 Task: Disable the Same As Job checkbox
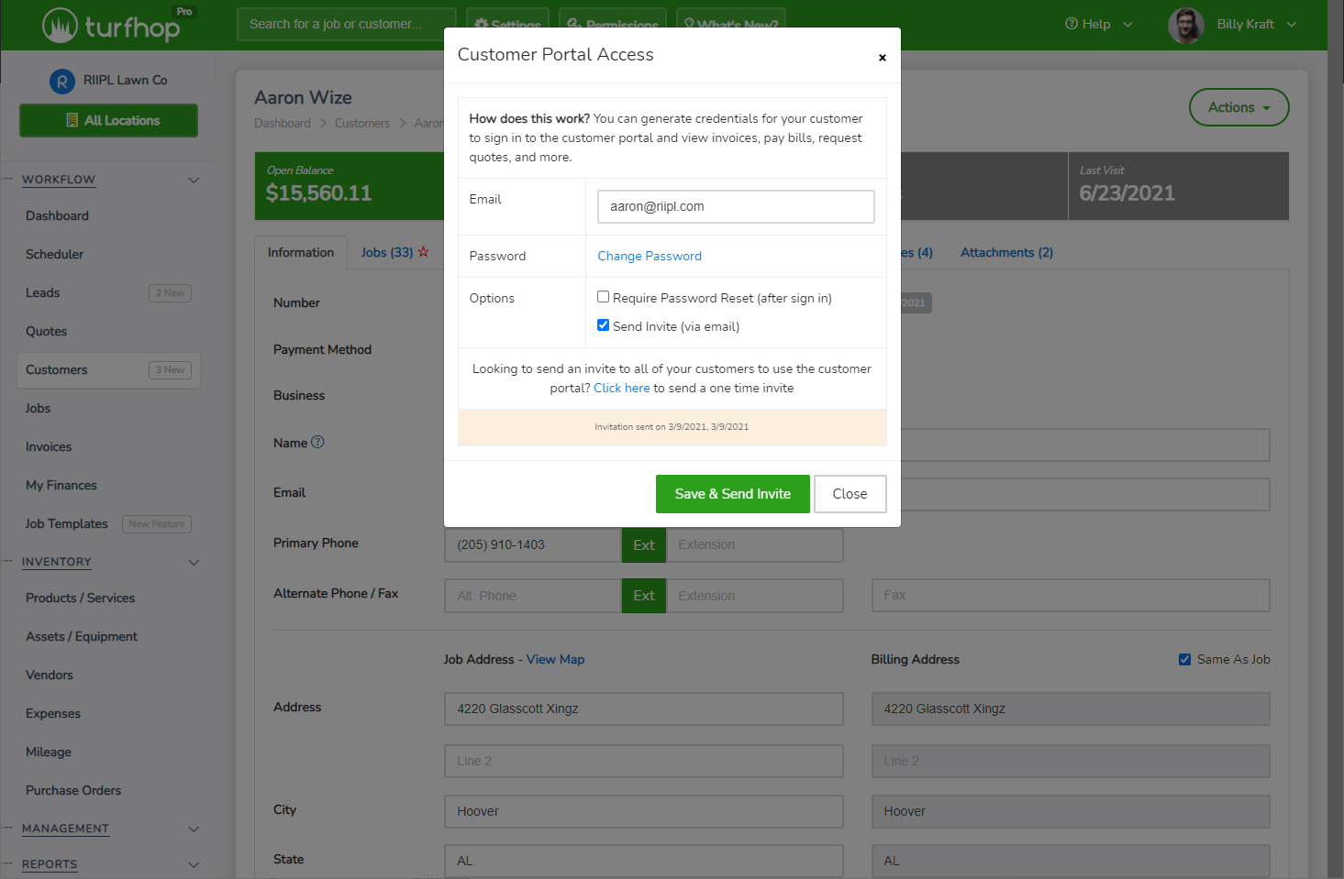(x=1185, y=658)
